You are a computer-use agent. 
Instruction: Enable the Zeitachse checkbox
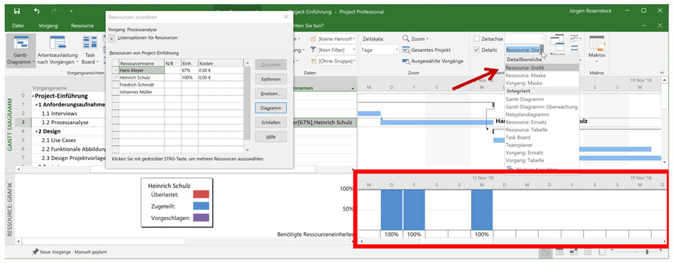(x=477, y=38)
